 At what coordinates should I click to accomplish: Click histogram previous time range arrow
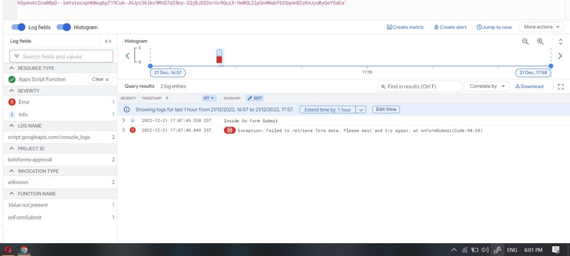pos(127,56)
